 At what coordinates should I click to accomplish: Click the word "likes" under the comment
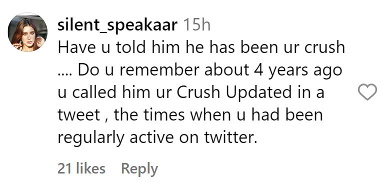pos(91,169)
